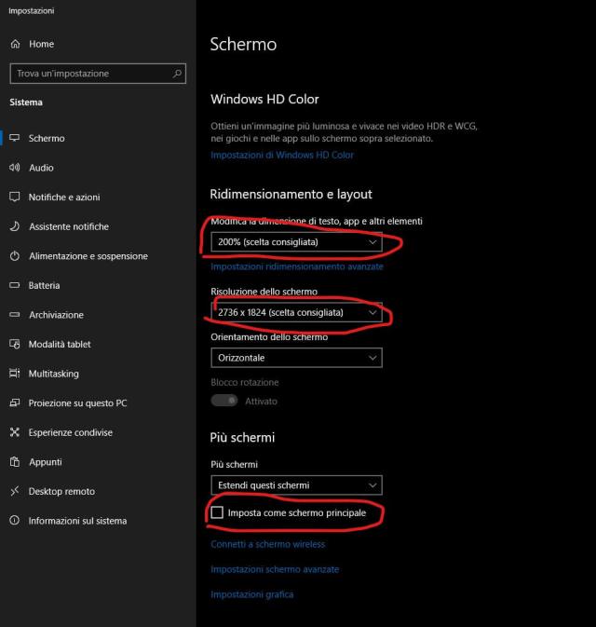Expand the Orizzontale orientation dropdown
The width and height of the screenshot is (596, 627).
[x=296, y=358]
